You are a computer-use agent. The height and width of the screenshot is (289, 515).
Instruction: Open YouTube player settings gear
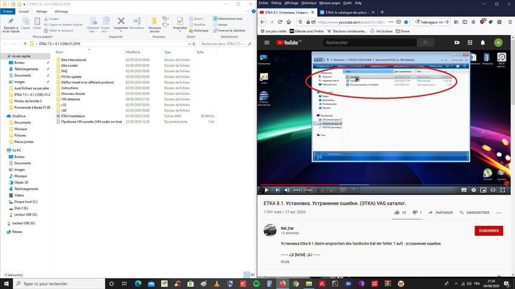click(x=472, y=191)
